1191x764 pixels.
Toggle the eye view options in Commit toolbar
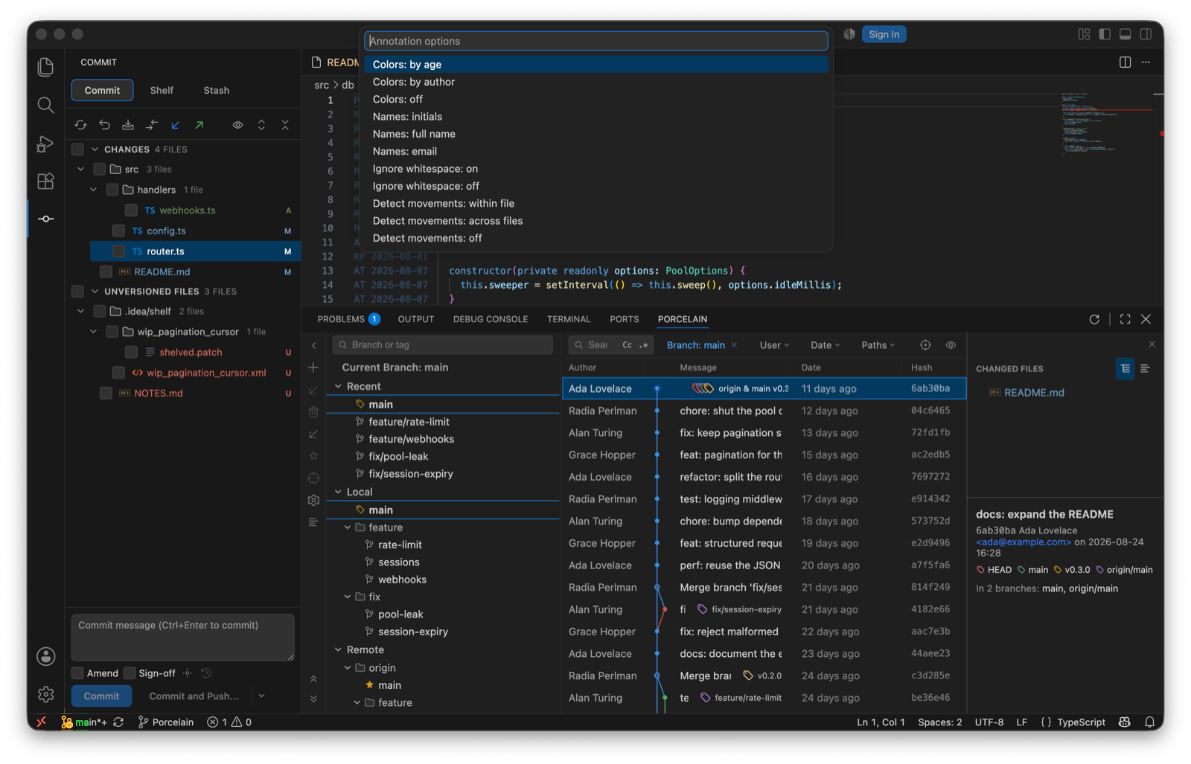(x=237, y=125)
